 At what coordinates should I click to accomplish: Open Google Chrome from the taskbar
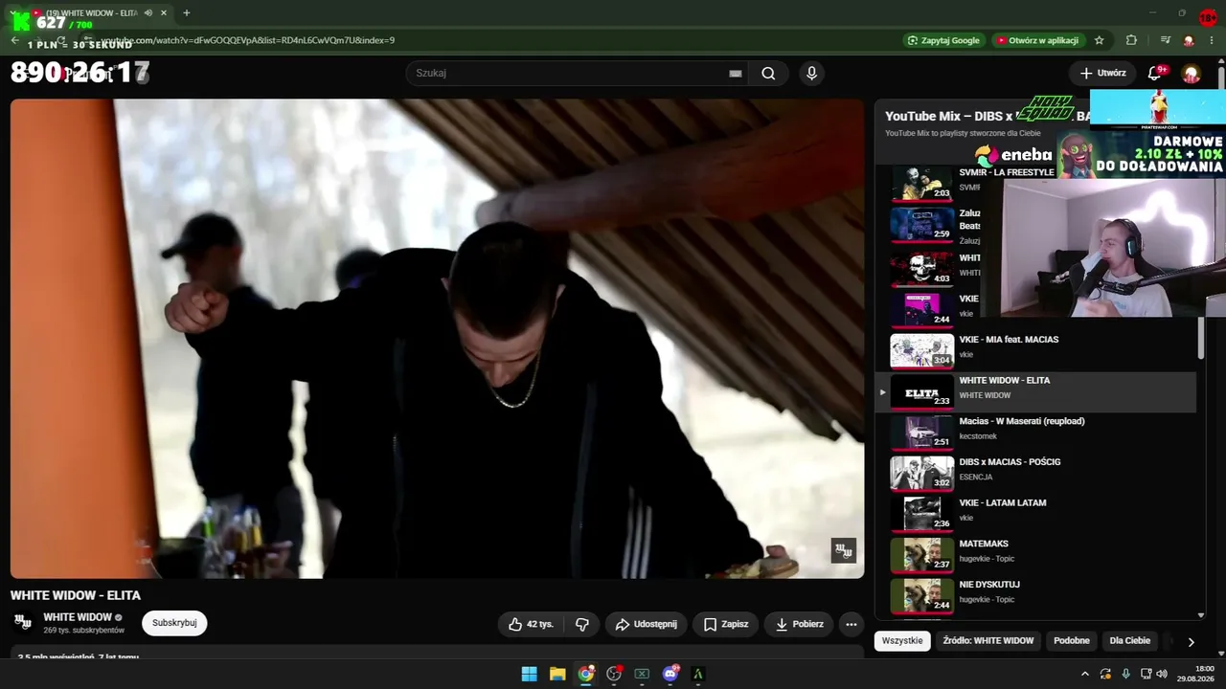tap(585, 674)
